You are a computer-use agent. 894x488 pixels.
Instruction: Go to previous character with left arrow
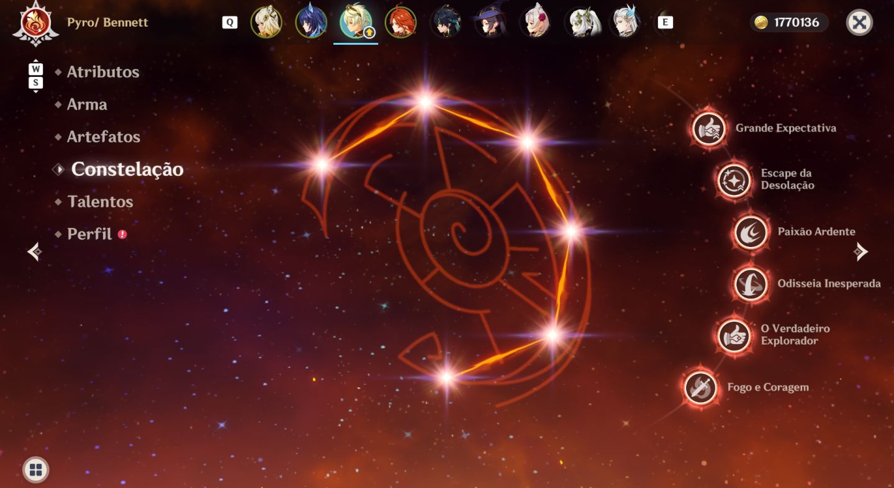35,251
